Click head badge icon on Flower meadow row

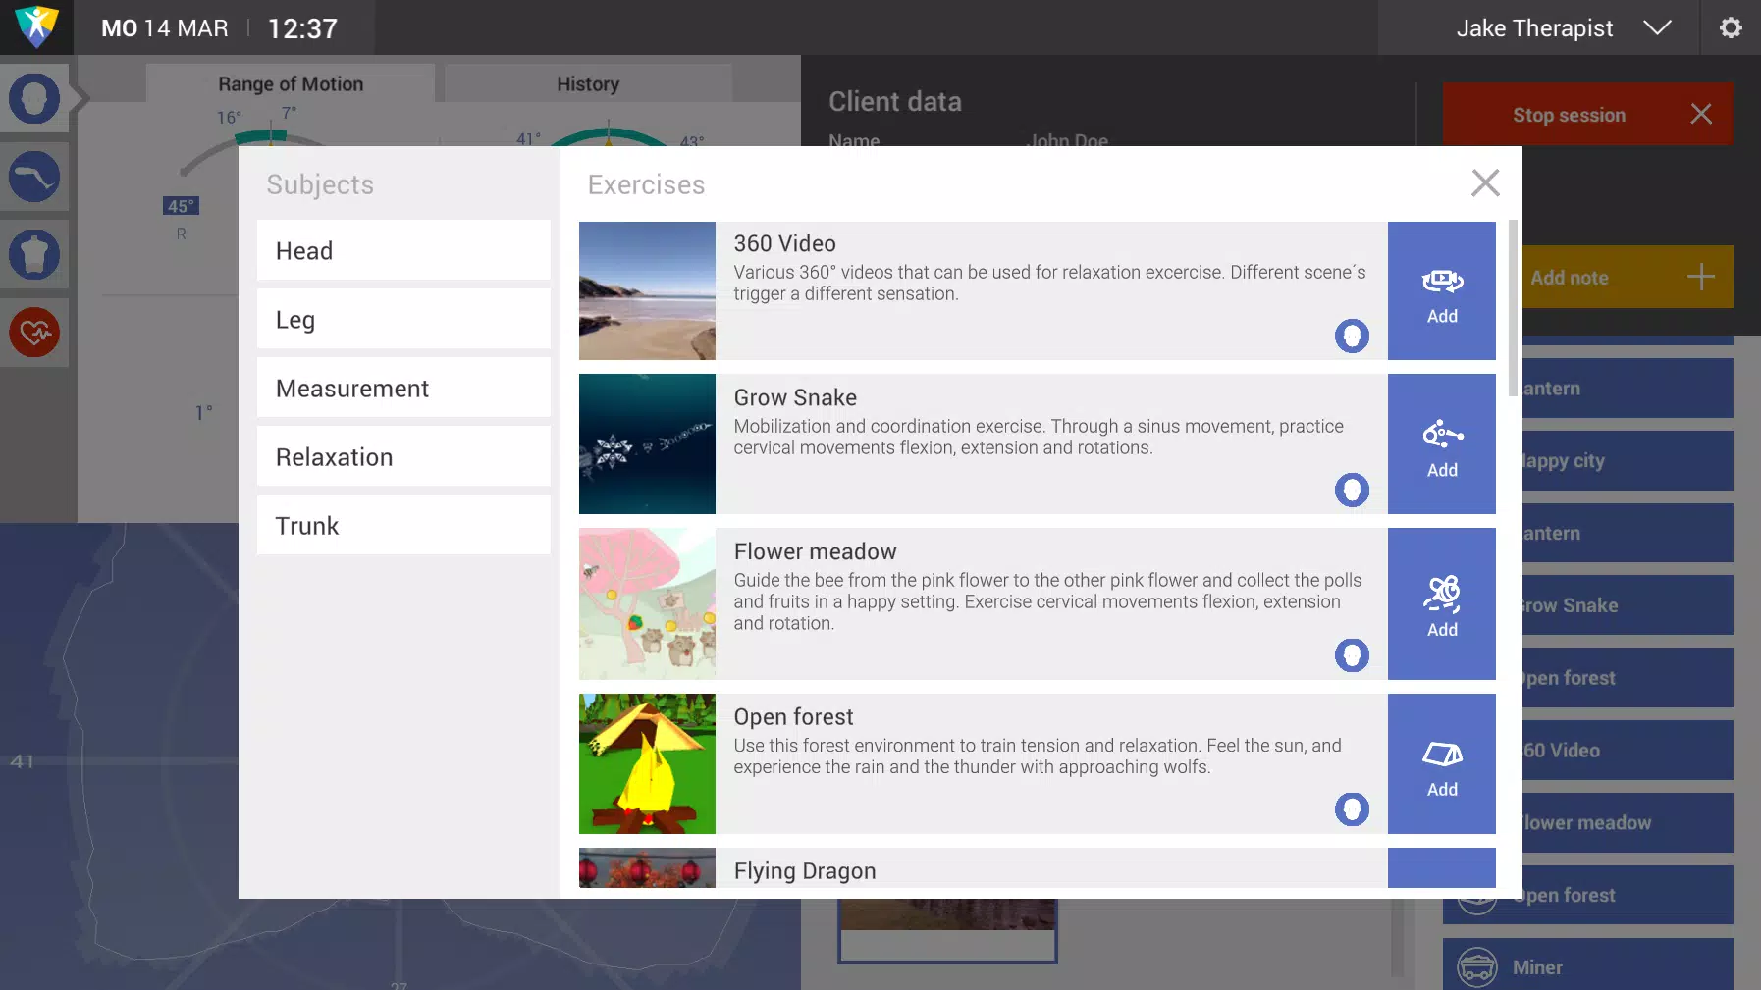point(1352,655)
